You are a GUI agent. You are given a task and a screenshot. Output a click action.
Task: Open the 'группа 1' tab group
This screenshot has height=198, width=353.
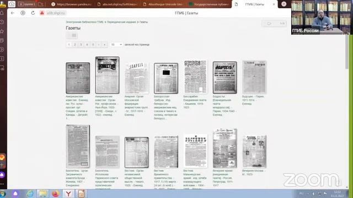pos(27,4)
